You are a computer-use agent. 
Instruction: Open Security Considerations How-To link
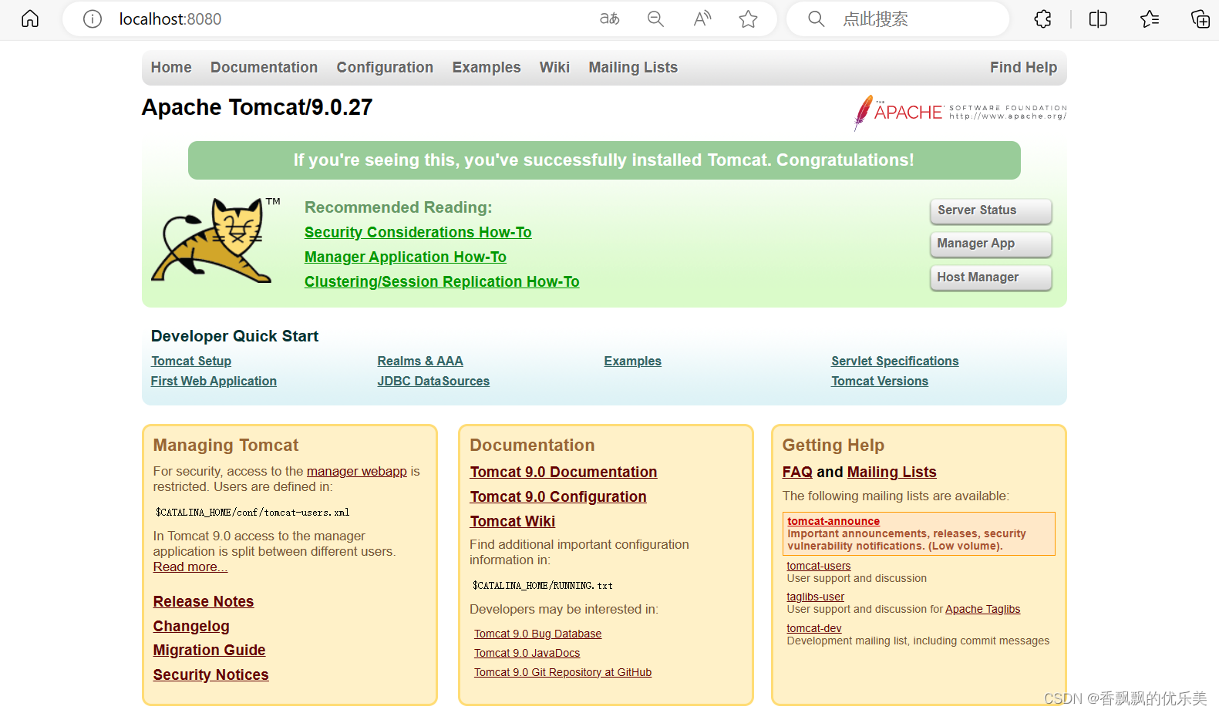[x=418, y=232]
